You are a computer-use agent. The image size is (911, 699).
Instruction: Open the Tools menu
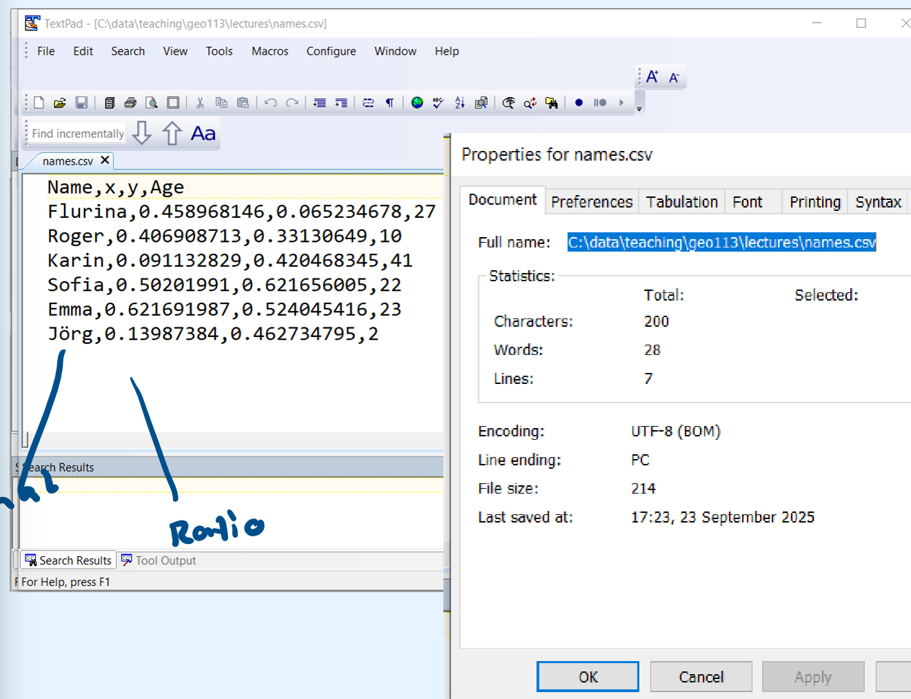219,51
